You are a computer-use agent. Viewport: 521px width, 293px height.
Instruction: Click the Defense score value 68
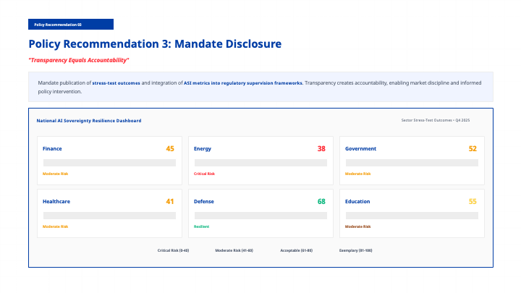click(x=321, y=201)
